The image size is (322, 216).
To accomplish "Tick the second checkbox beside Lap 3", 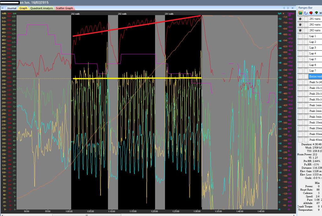I will [306, 48].
